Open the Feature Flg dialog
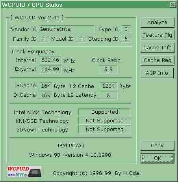Screen dimensions: 178x182 coord(157,35)
